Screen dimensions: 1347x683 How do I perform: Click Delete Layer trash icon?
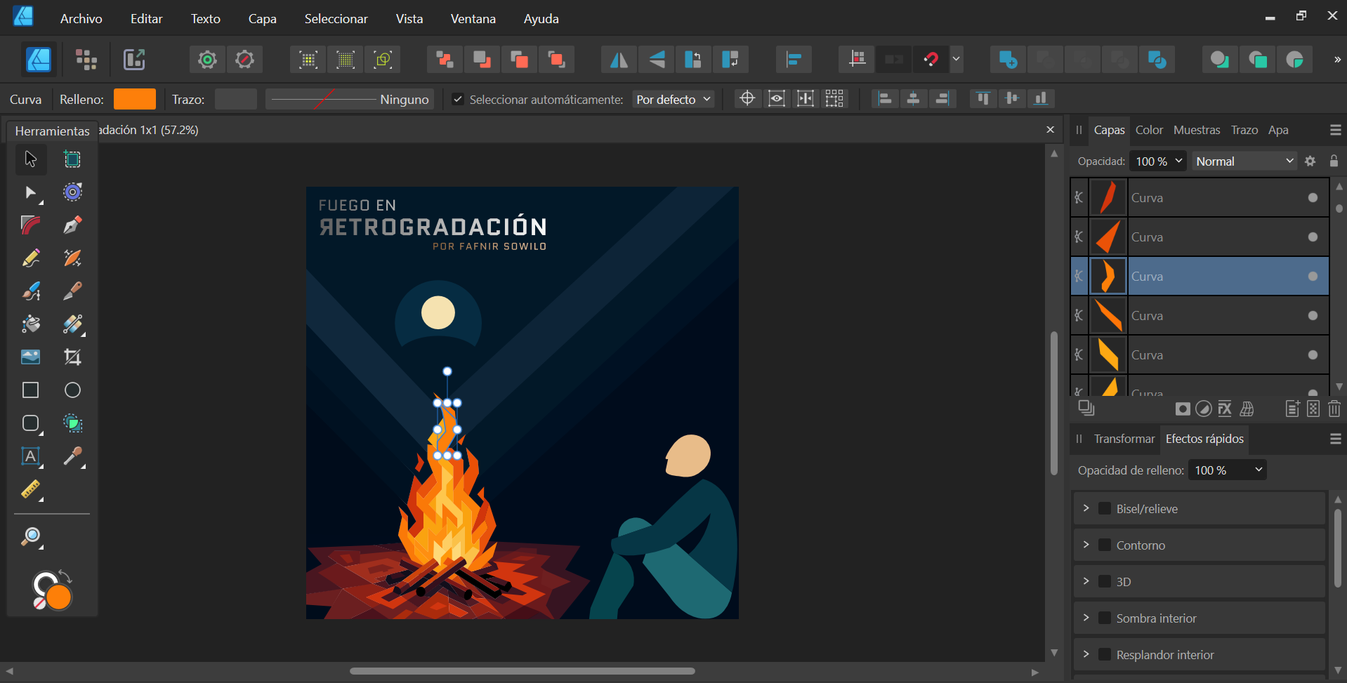pyautogui.click(x=1334, y=409)
